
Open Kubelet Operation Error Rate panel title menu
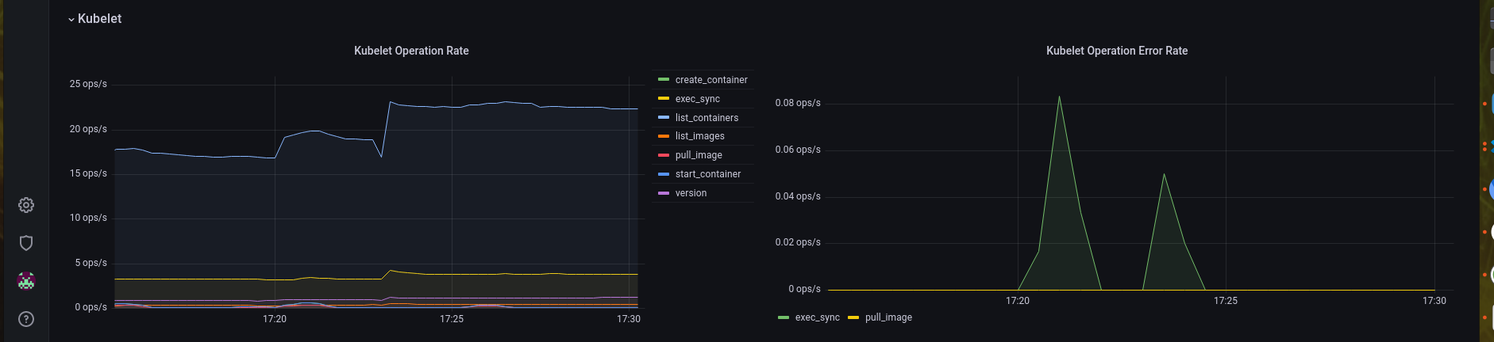point(1117,51)
